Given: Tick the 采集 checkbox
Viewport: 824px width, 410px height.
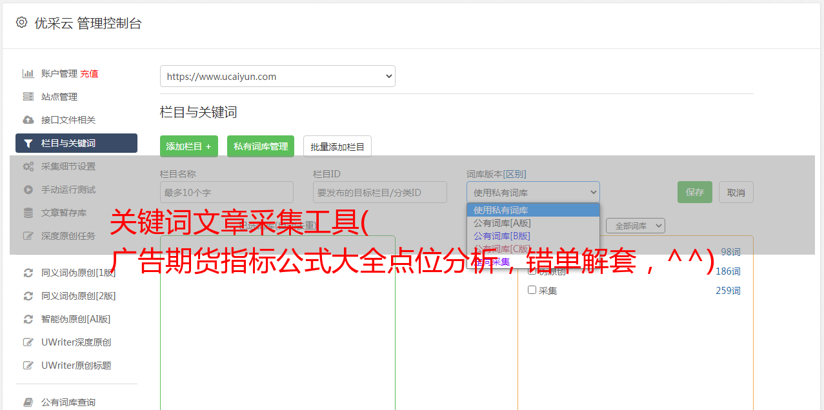Looking at the screenshot, I should [532, 290].
